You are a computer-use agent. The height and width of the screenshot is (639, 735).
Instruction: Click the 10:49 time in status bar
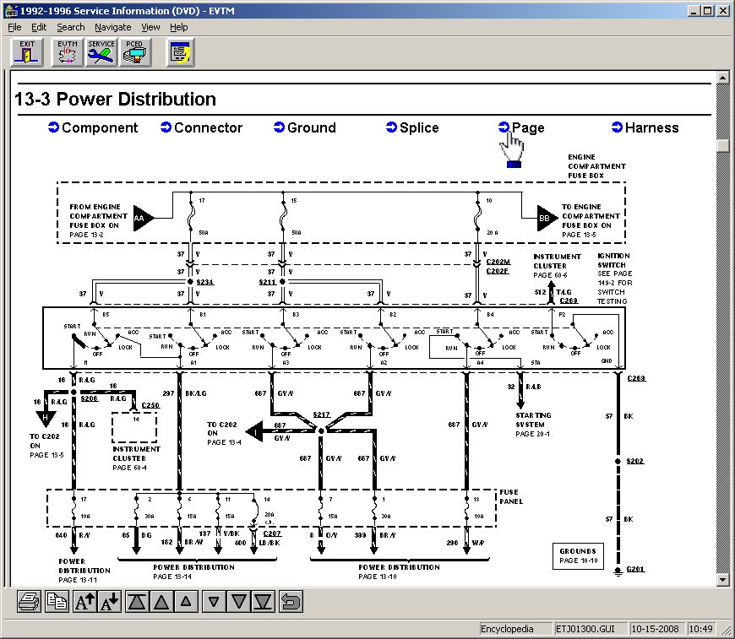pyautogui.click(x=700, y=629)
